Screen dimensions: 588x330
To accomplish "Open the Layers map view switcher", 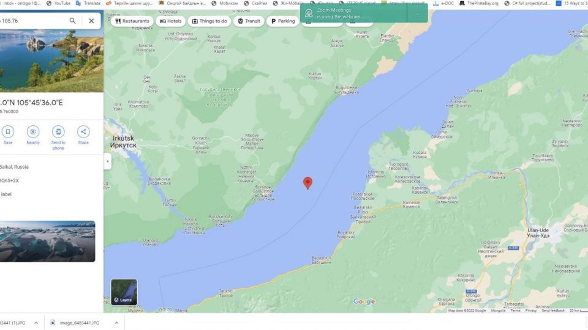I will pyautogui.click(x=124, y=292).
